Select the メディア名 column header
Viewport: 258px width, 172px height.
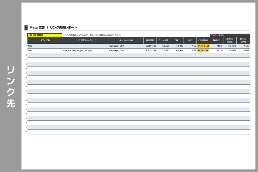tap(45, 40)
